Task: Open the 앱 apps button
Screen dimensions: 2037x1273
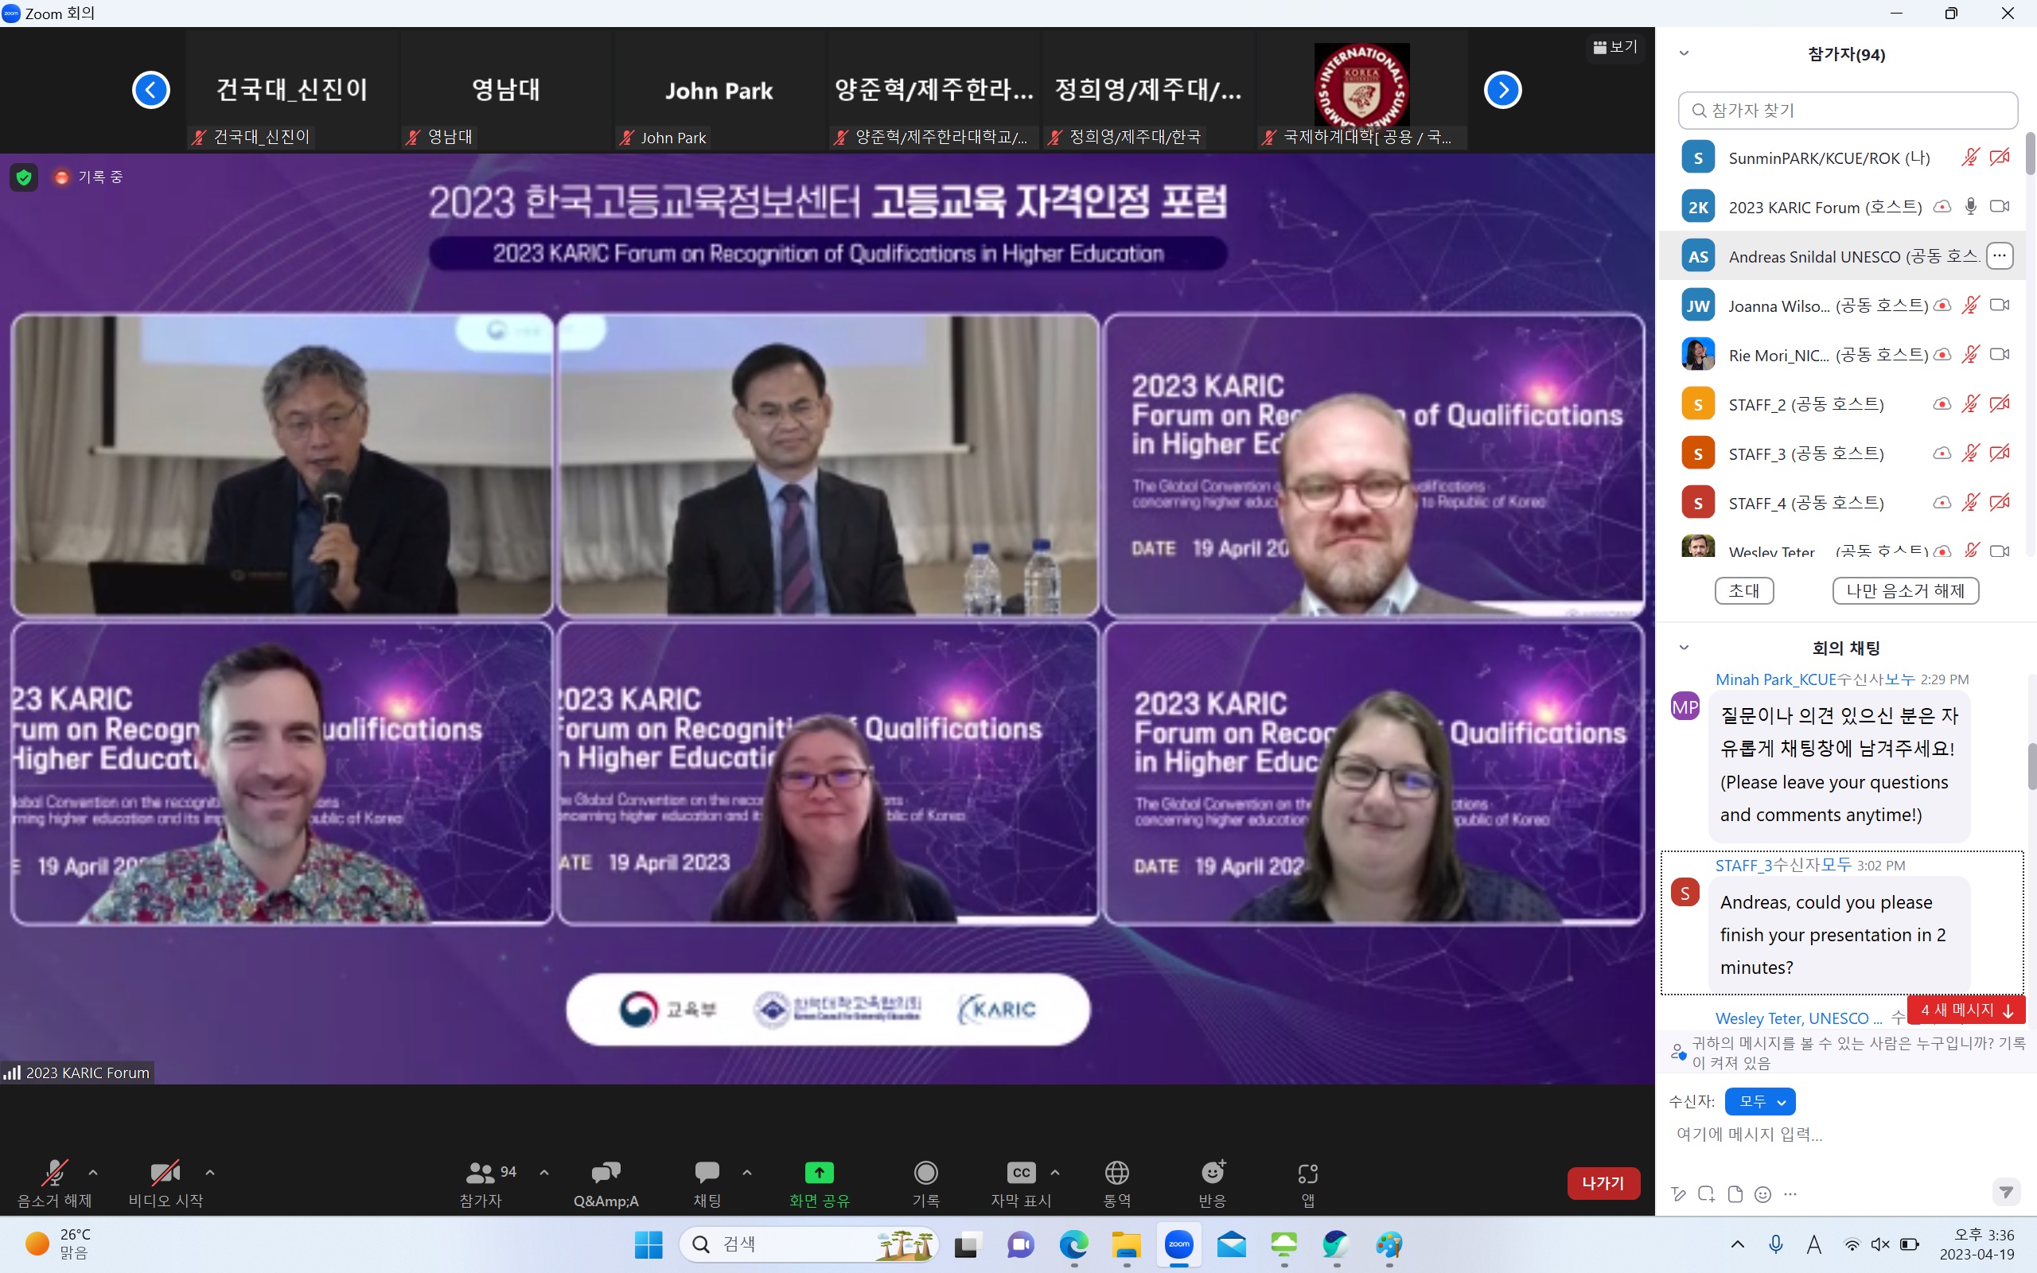Action: pyautogui.click(x=1308, y=1182)
